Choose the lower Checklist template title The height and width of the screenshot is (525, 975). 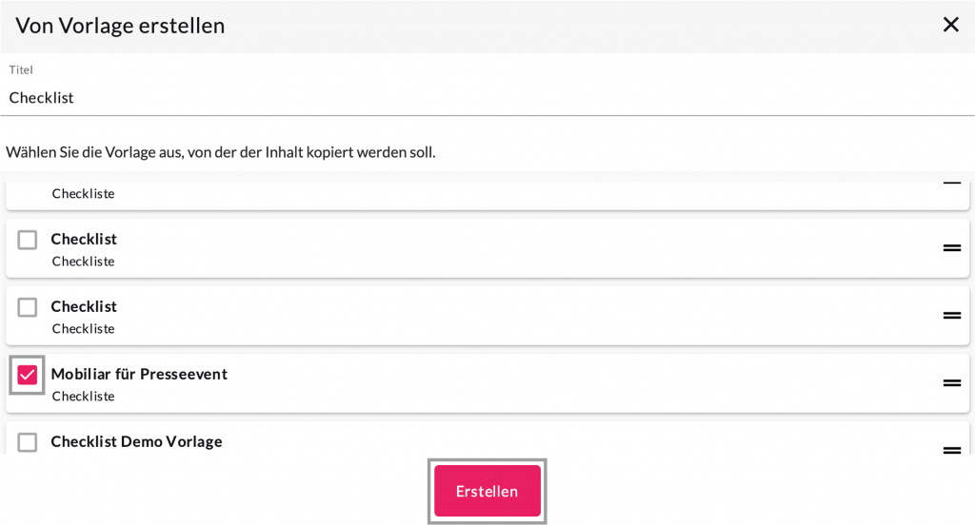pyautogui.click(x=84, y=306)
